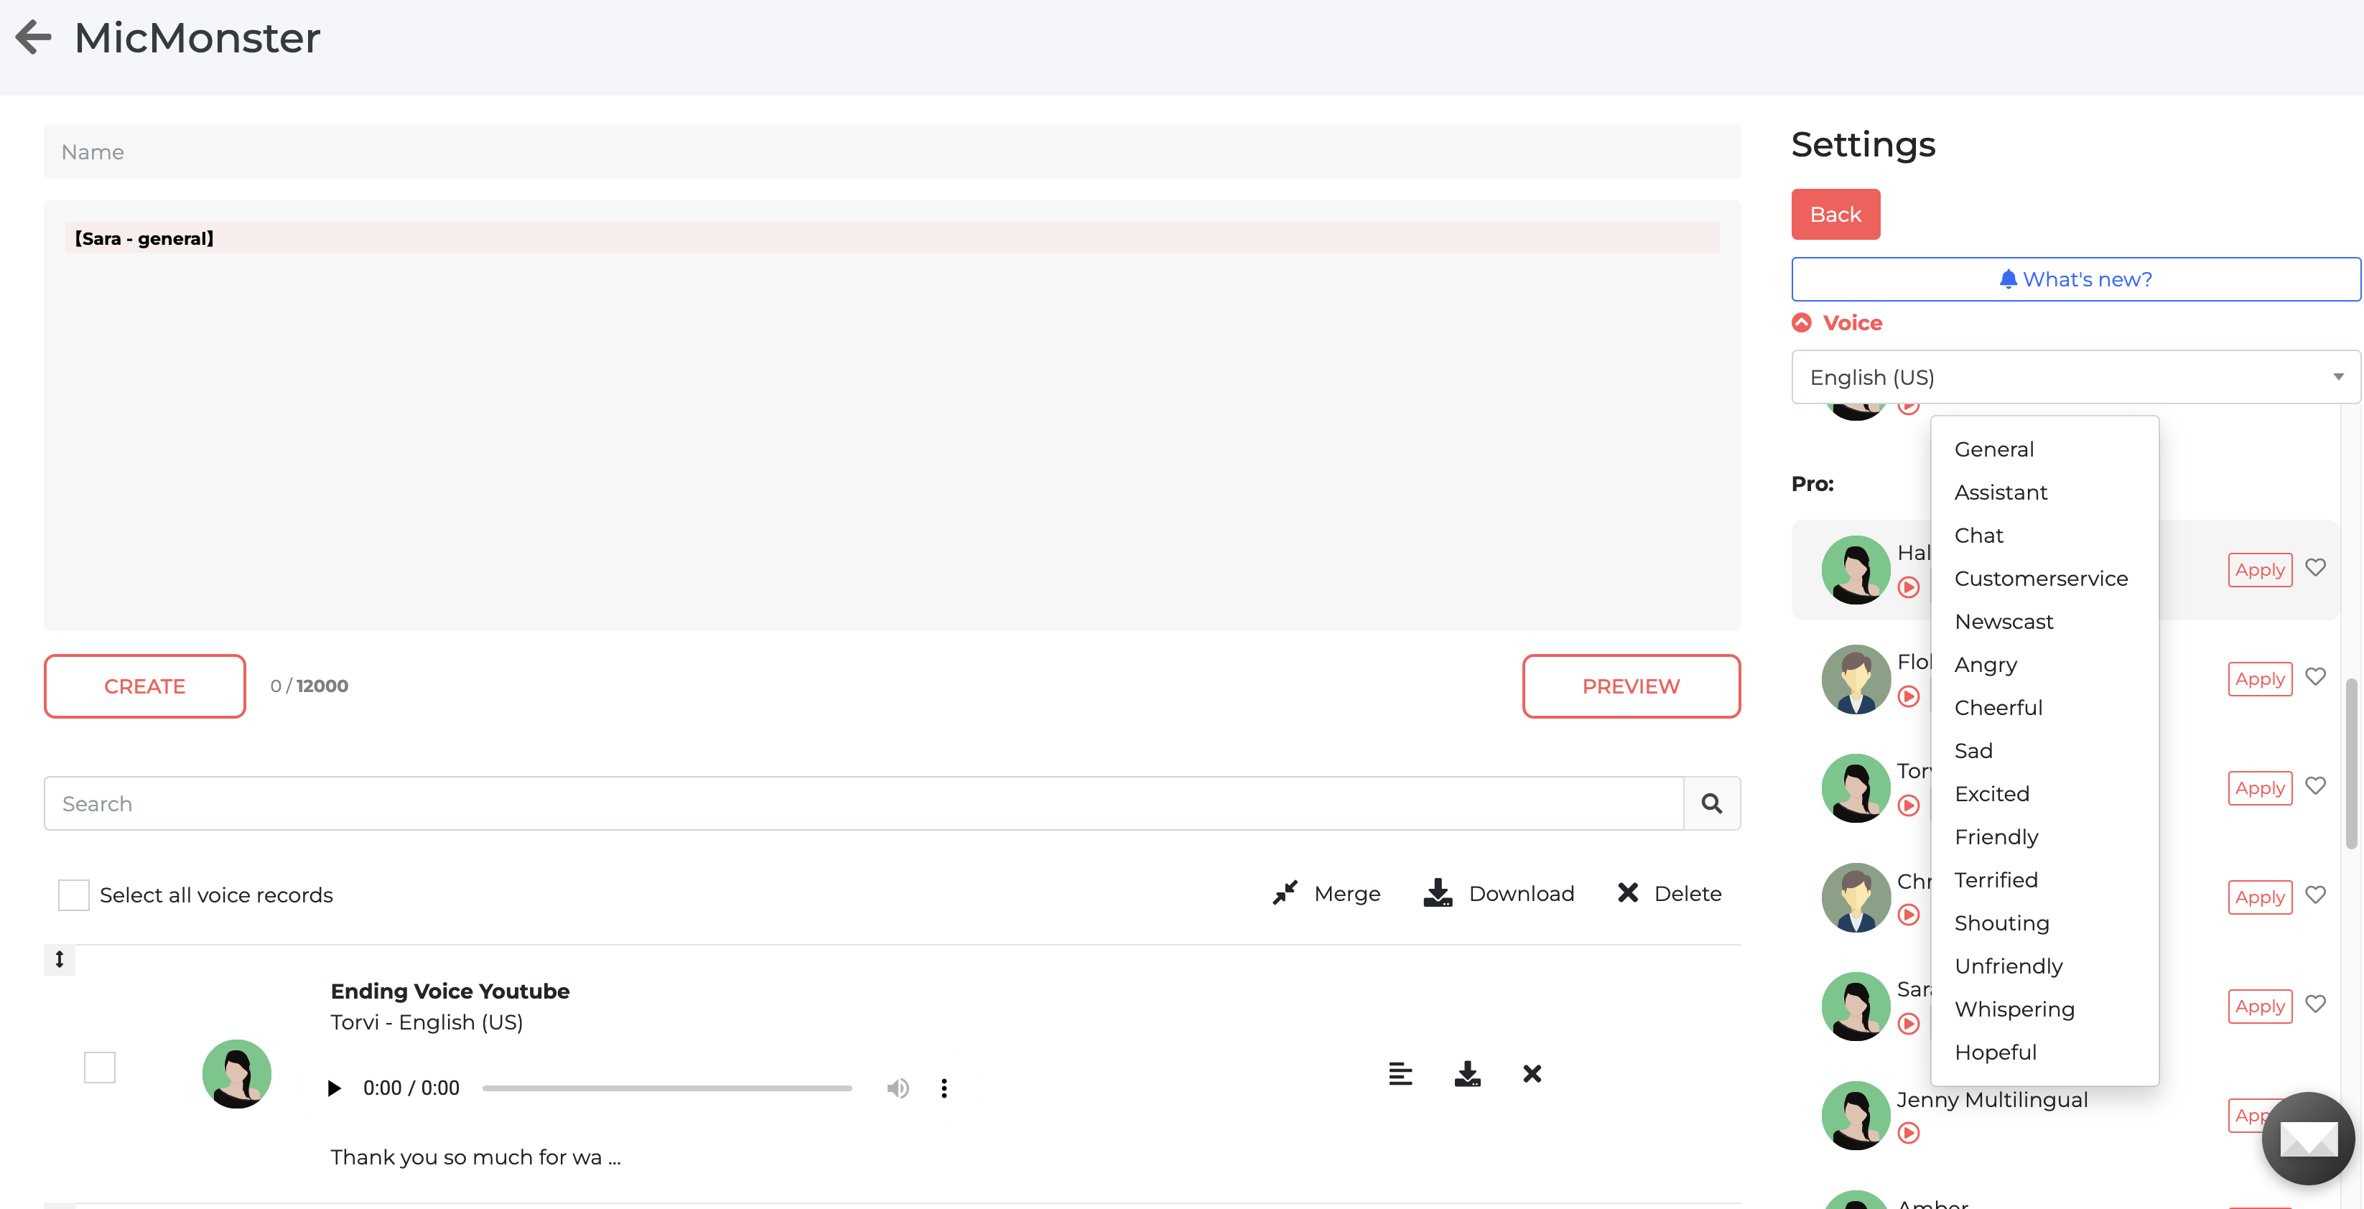The height and width of the screenshot is (1209, 2364).
Task: Focus the Search records field
Action: (x=864, y=803)
